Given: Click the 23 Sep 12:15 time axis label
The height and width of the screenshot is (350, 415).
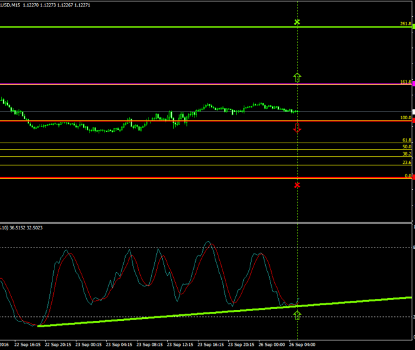Looking at the screenshot, I should 180,345.
